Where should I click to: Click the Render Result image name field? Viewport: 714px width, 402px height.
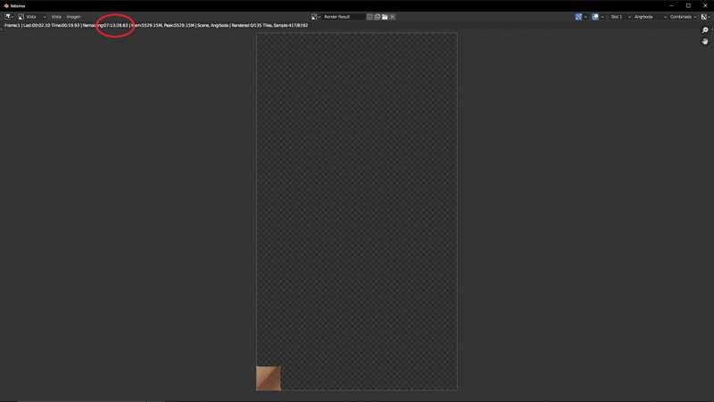[344, 17]
